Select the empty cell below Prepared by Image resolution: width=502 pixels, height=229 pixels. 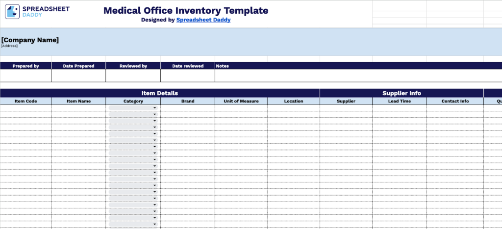pyautogui.click(x=25, y=76)
